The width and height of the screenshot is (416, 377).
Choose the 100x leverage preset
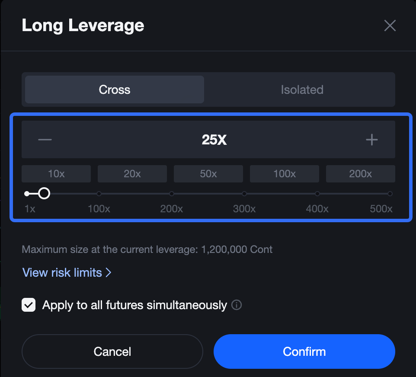pyautogui.click(x=285, y=174)
